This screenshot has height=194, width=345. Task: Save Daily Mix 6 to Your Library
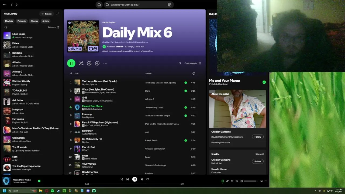pos(89,63)
